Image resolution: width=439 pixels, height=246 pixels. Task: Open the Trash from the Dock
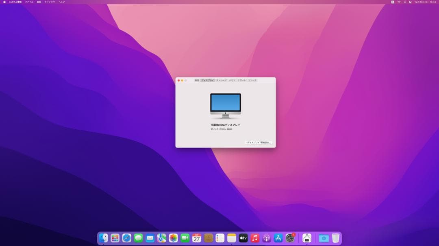point(334,238)
